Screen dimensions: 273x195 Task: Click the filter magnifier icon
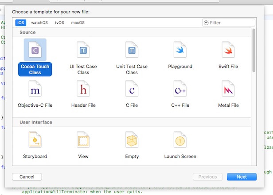206,22
